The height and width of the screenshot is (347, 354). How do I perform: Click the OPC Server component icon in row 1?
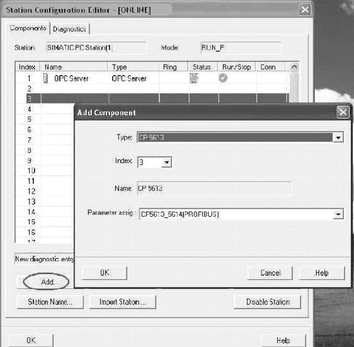click(x=46, y=78)
